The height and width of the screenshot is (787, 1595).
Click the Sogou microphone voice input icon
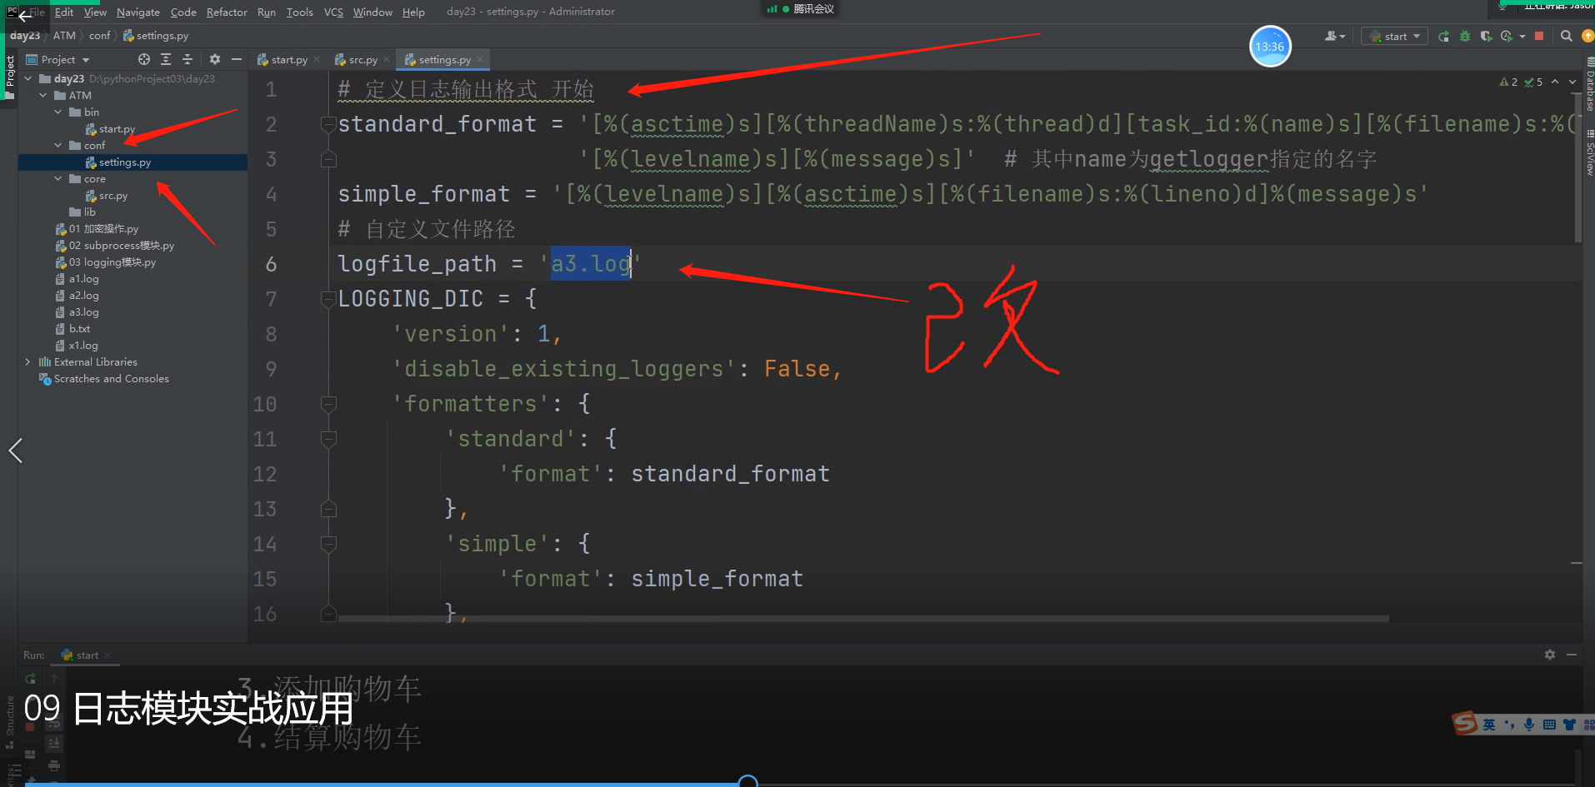coord(1529,724)
